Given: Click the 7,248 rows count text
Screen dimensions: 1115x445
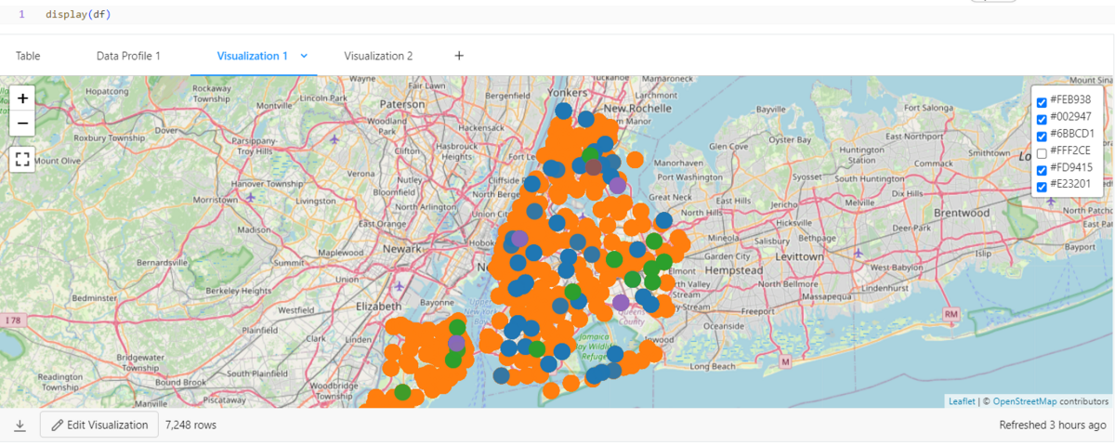Looking at the screenshot, I should tap(190, 425).
